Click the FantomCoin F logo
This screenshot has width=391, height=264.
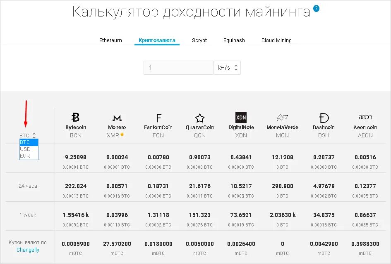(158, 118)
